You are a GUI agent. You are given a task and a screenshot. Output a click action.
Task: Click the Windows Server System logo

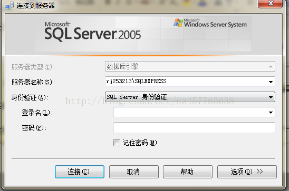210,23
